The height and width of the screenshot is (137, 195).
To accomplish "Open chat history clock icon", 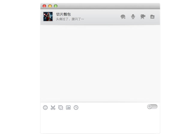I will tap(76, 108).
